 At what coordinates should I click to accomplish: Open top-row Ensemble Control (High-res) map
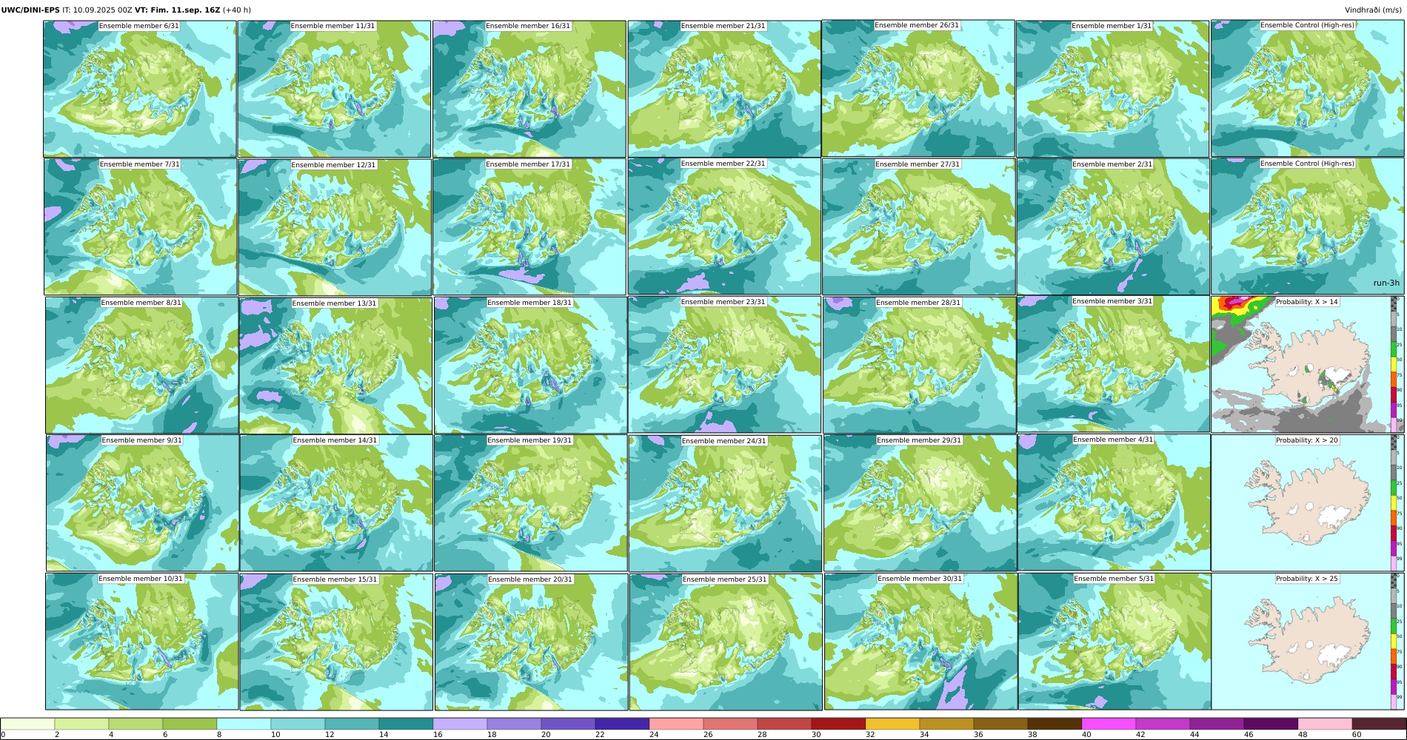pos(1308,88)
